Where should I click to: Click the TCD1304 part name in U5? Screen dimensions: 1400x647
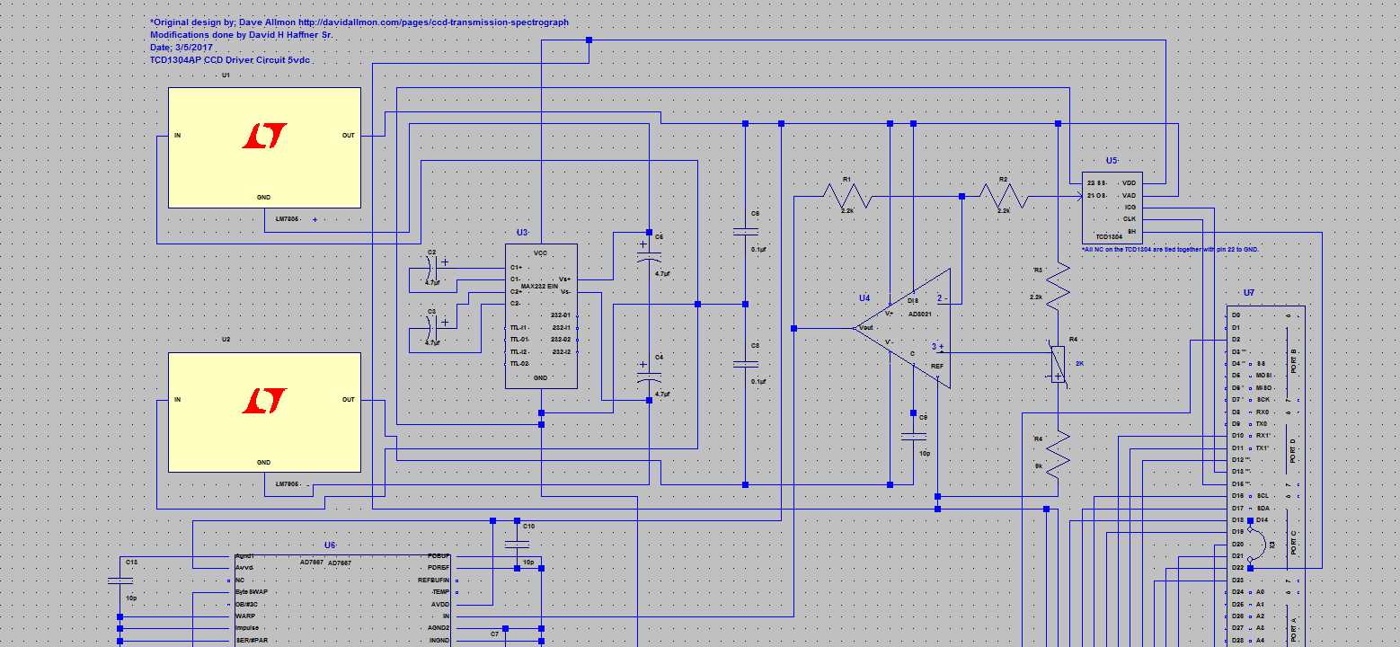[1109, 237]
